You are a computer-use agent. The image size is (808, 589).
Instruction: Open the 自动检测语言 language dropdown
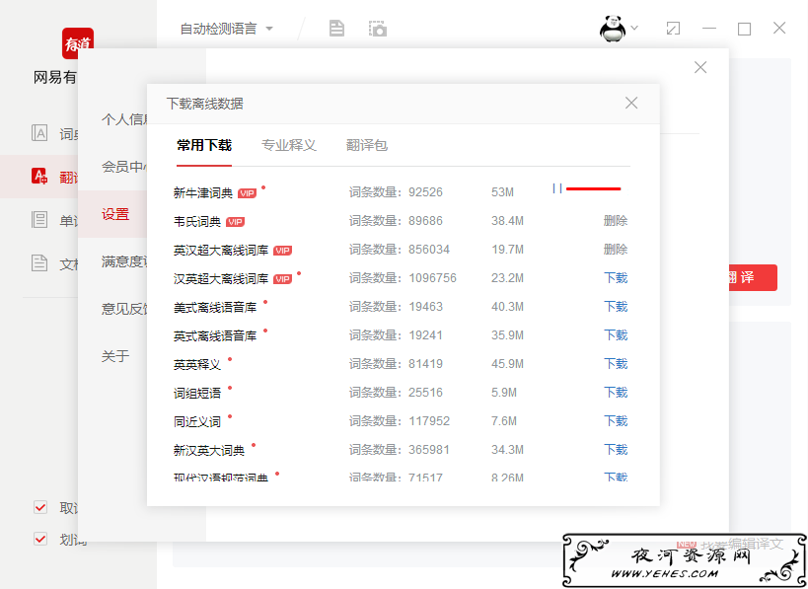226,29
